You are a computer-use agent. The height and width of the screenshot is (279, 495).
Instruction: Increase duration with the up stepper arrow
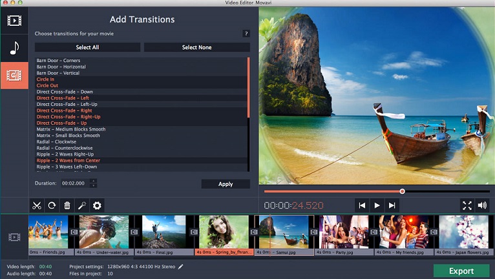[x=94, y=181]
